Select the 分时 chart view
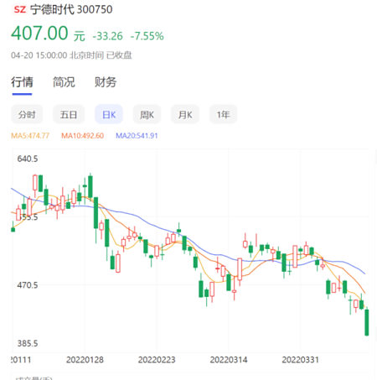This screenshot has height=380, width=377. (27, 114)
